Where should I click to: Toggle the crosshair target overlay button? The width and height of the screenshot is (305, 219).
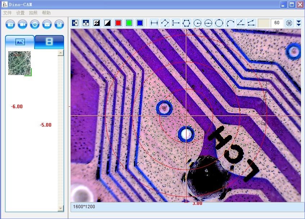point(289,23)
